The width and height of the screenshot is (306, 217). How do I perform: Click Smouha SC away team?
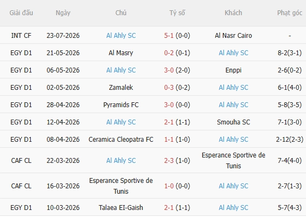coord(233,122)
